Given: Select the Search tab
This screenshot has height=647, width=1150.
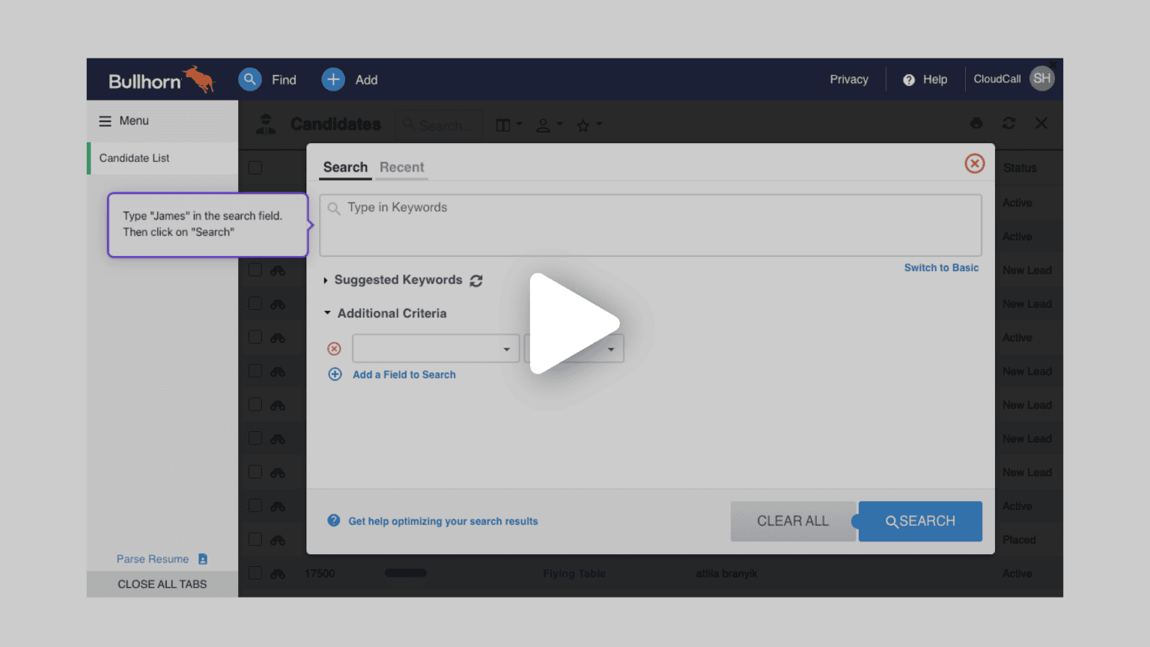Looking at the screenshot, I should (345, 167).
